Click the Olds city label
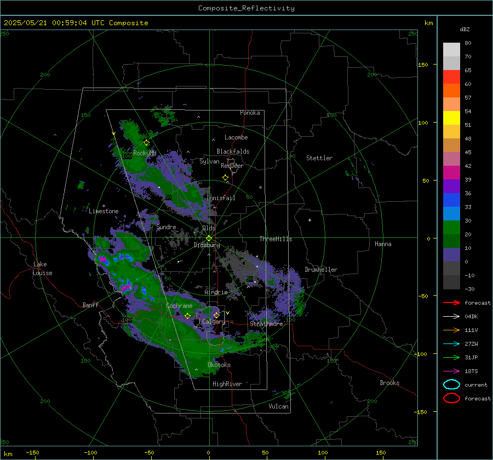Viewport: 493px width, 460px height. [x=209, y=228]
